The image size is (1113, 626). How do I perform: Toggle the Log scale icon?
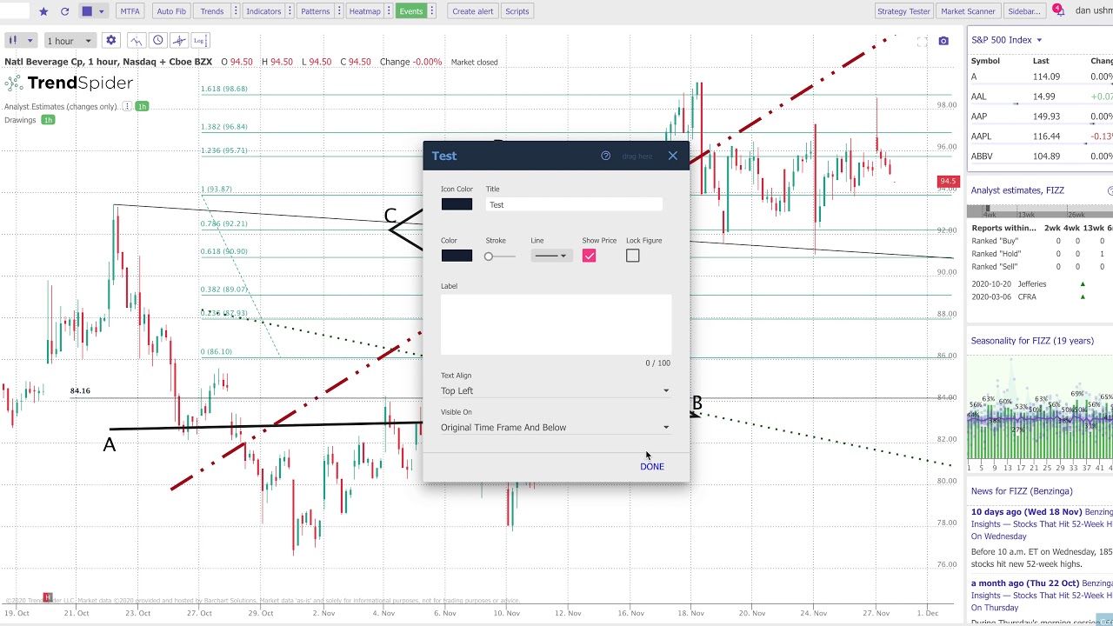[199, 41]
